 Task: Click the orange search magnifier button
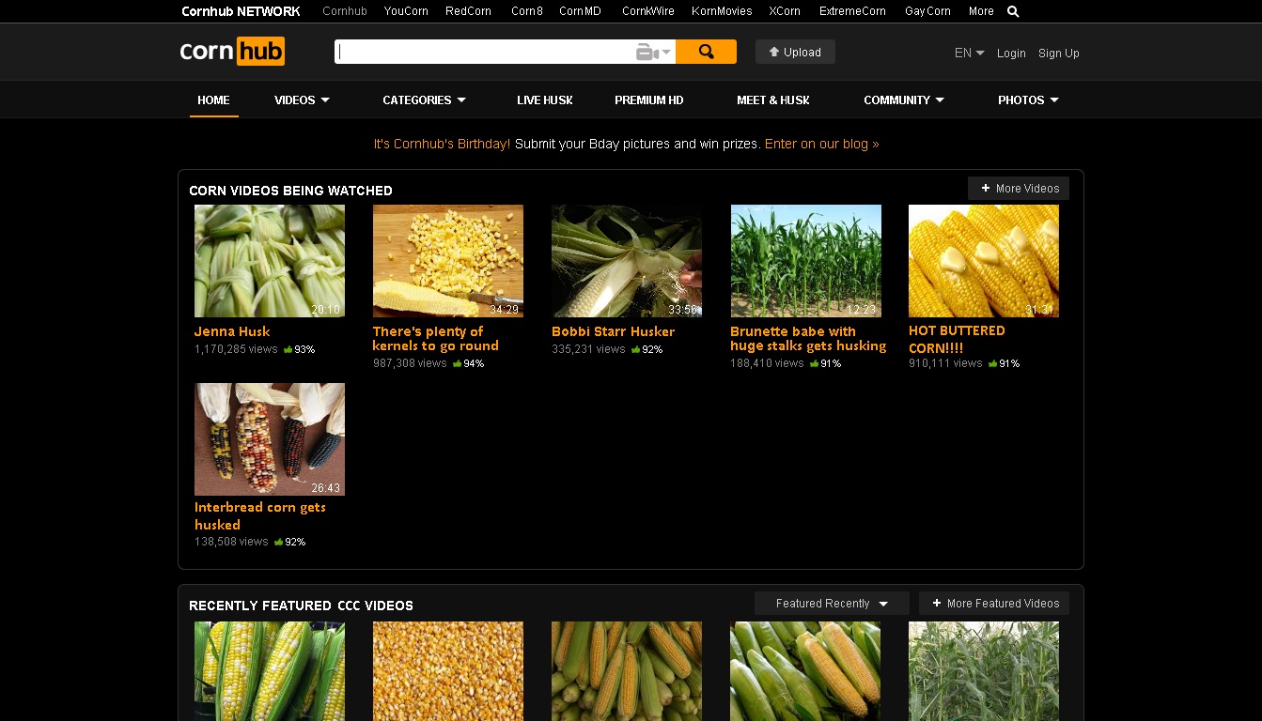706,53
